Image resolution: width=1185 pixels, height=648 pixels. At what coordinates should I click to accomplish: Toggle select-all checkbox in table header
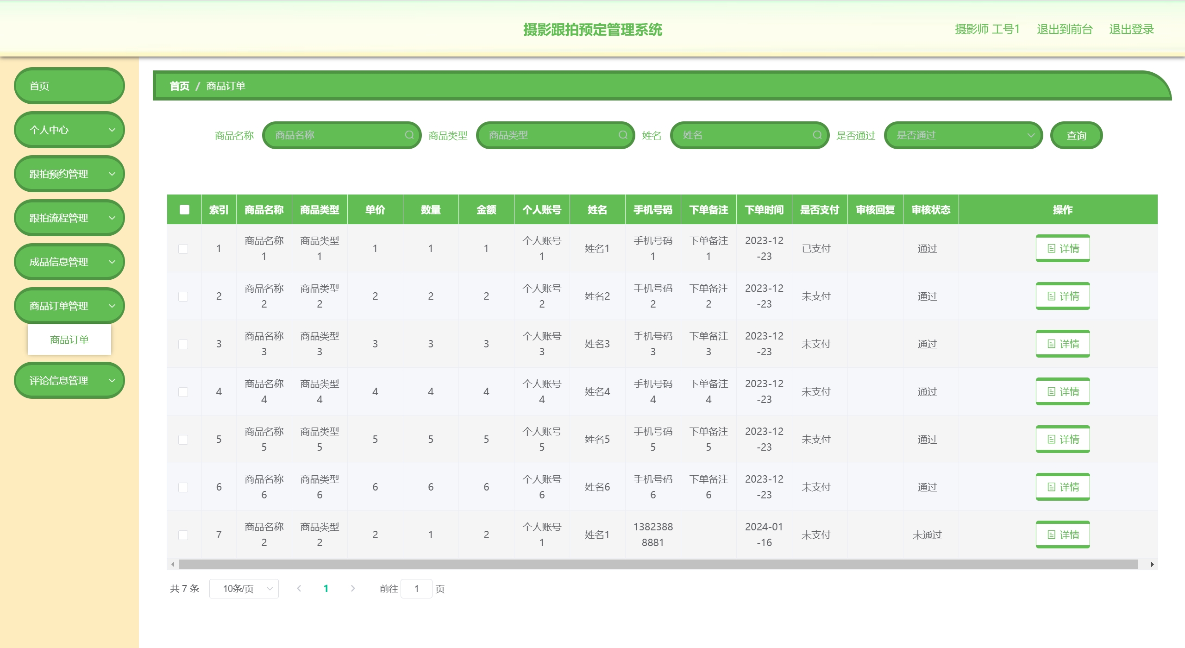pos(184,209)
